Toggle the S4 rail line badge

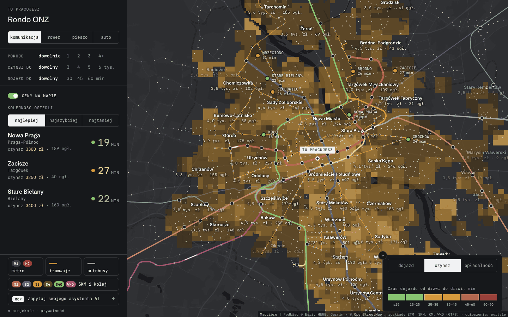pos(48,284)
